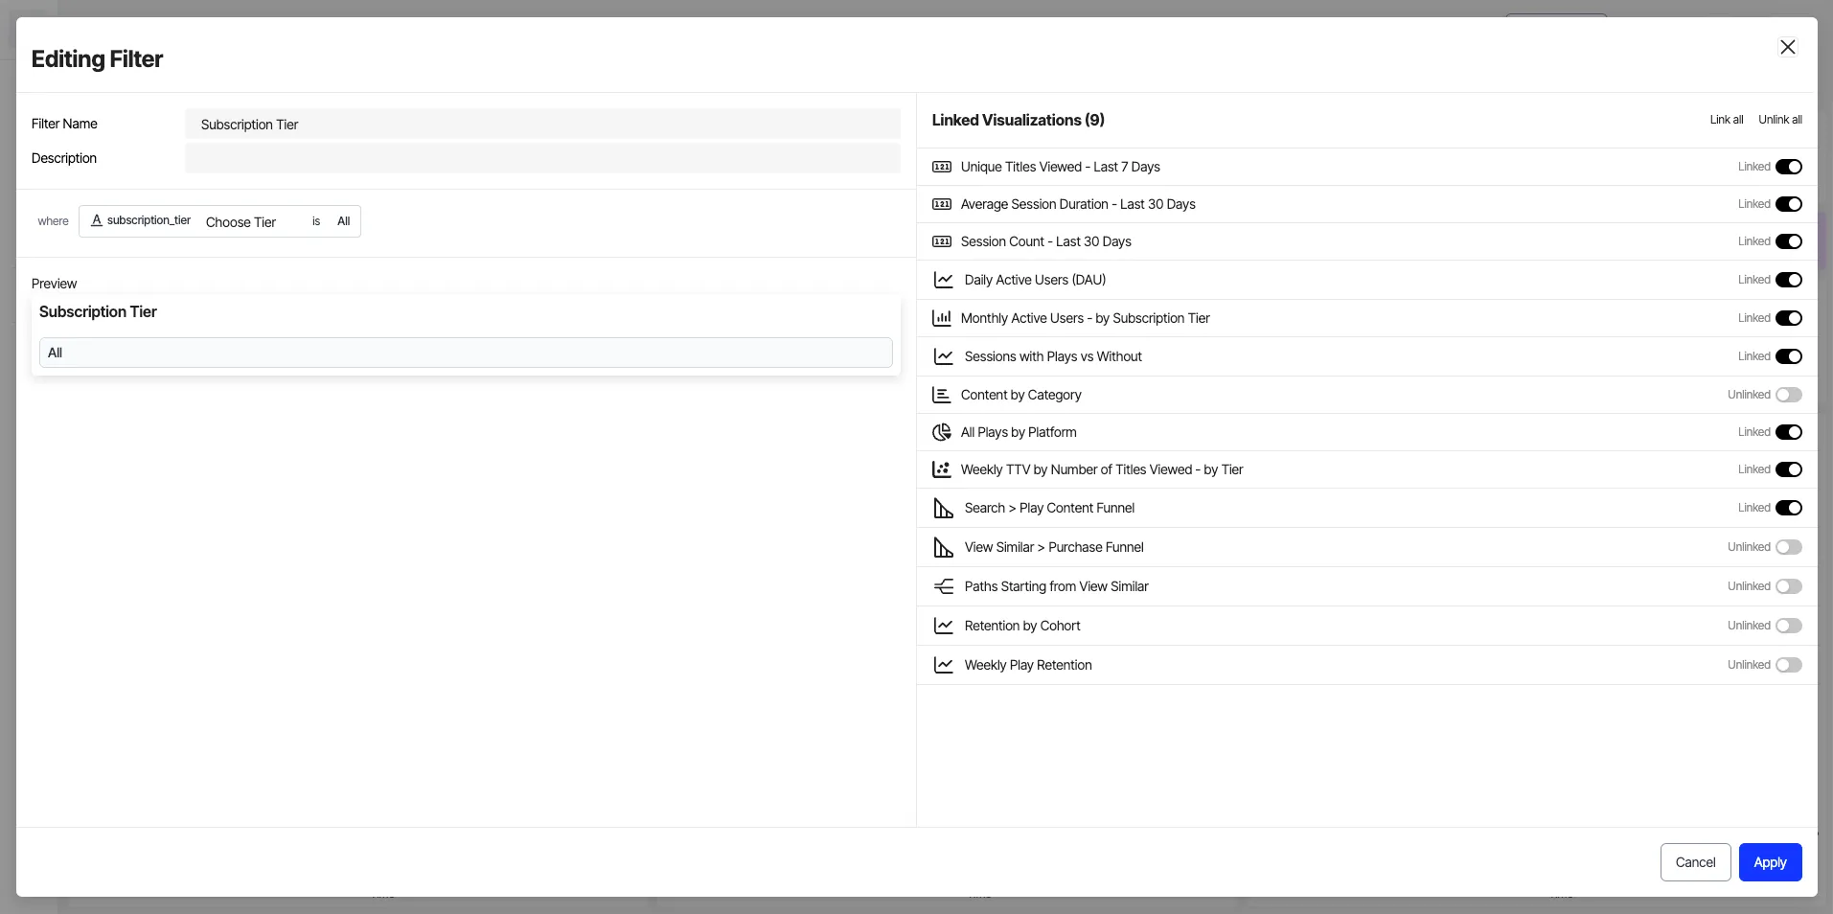Click the Apply button
The image size is (1833, 914).
(x=1771, y=862)
